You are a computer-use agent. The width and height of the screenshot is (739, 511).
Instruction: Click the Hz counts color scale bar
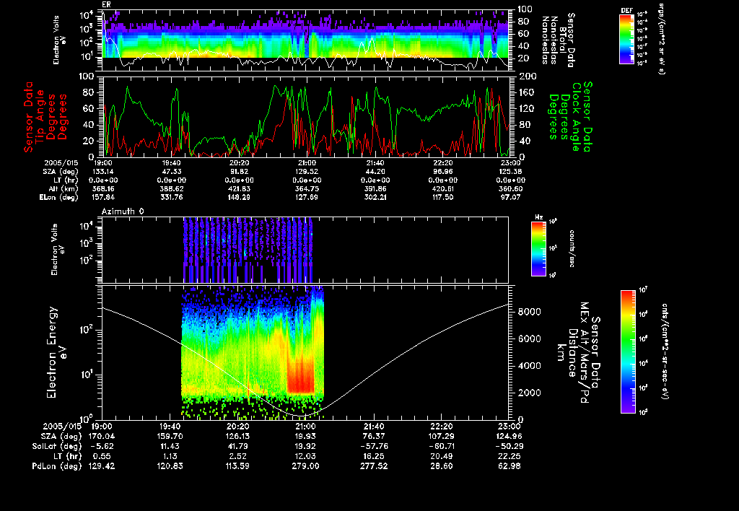[538, 248]
